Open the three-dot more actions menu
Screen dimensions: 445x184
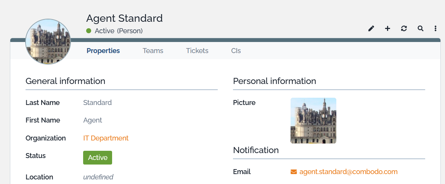(x=435, y=29)
